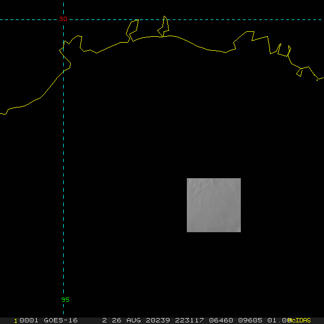324x324 pixels.
Task: Click the 20239 Julian day value
Action: pyautogui.click(x=159, y=320)
